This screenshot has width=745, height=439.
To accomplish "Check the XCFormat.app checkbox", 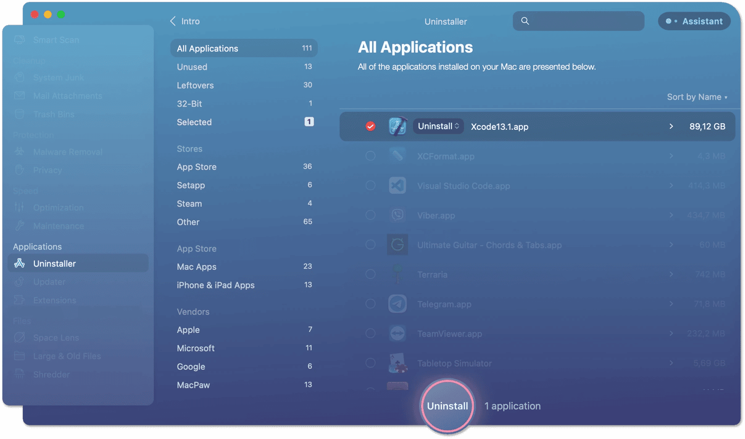I will (370, 156).
